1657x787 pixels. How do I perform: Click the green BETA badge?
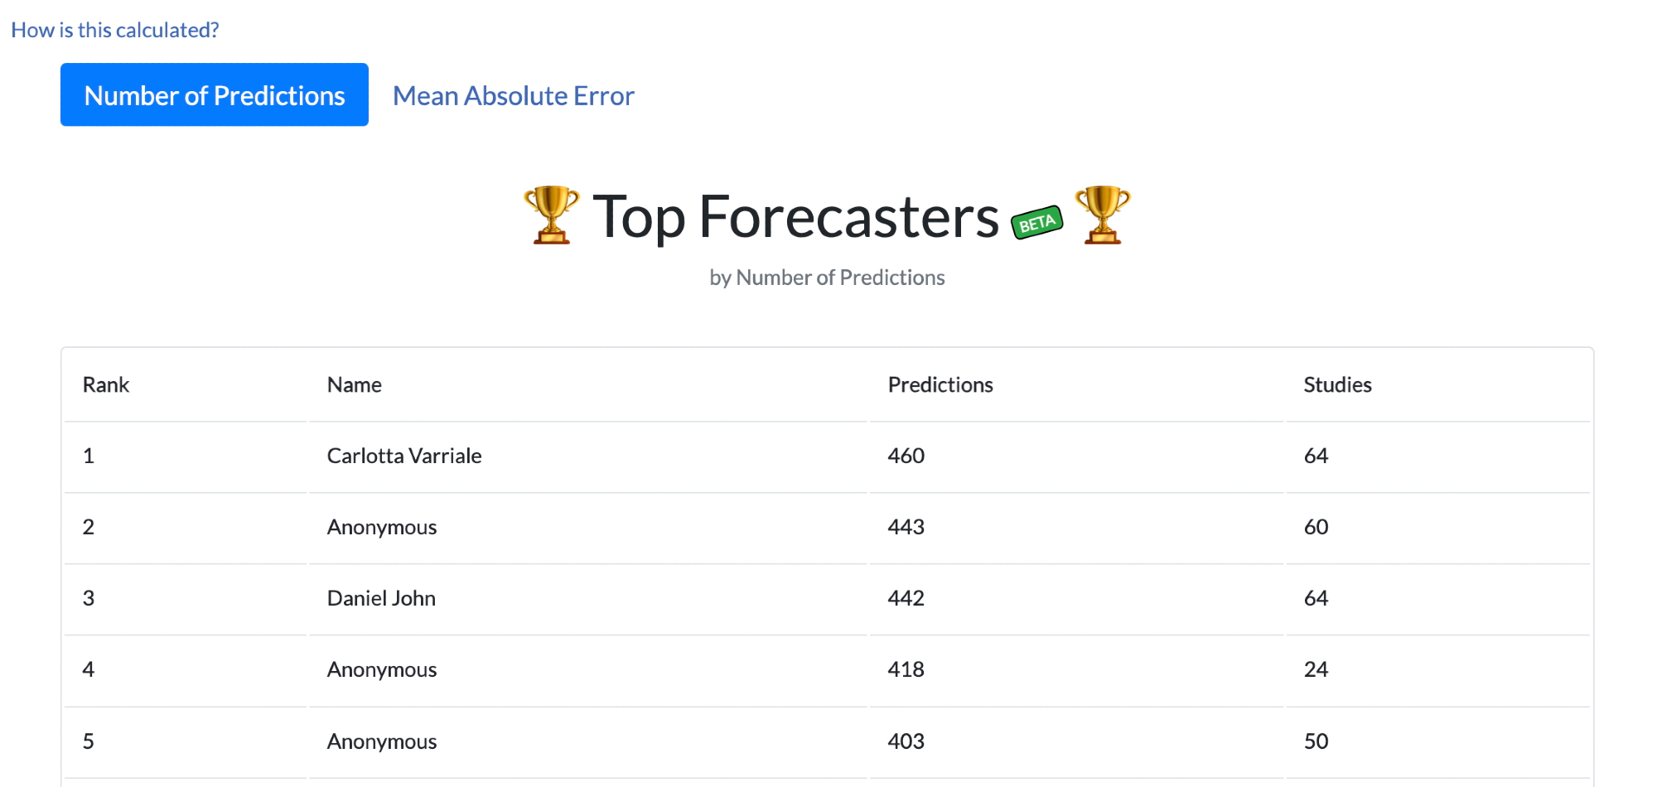pos(1036,223)
